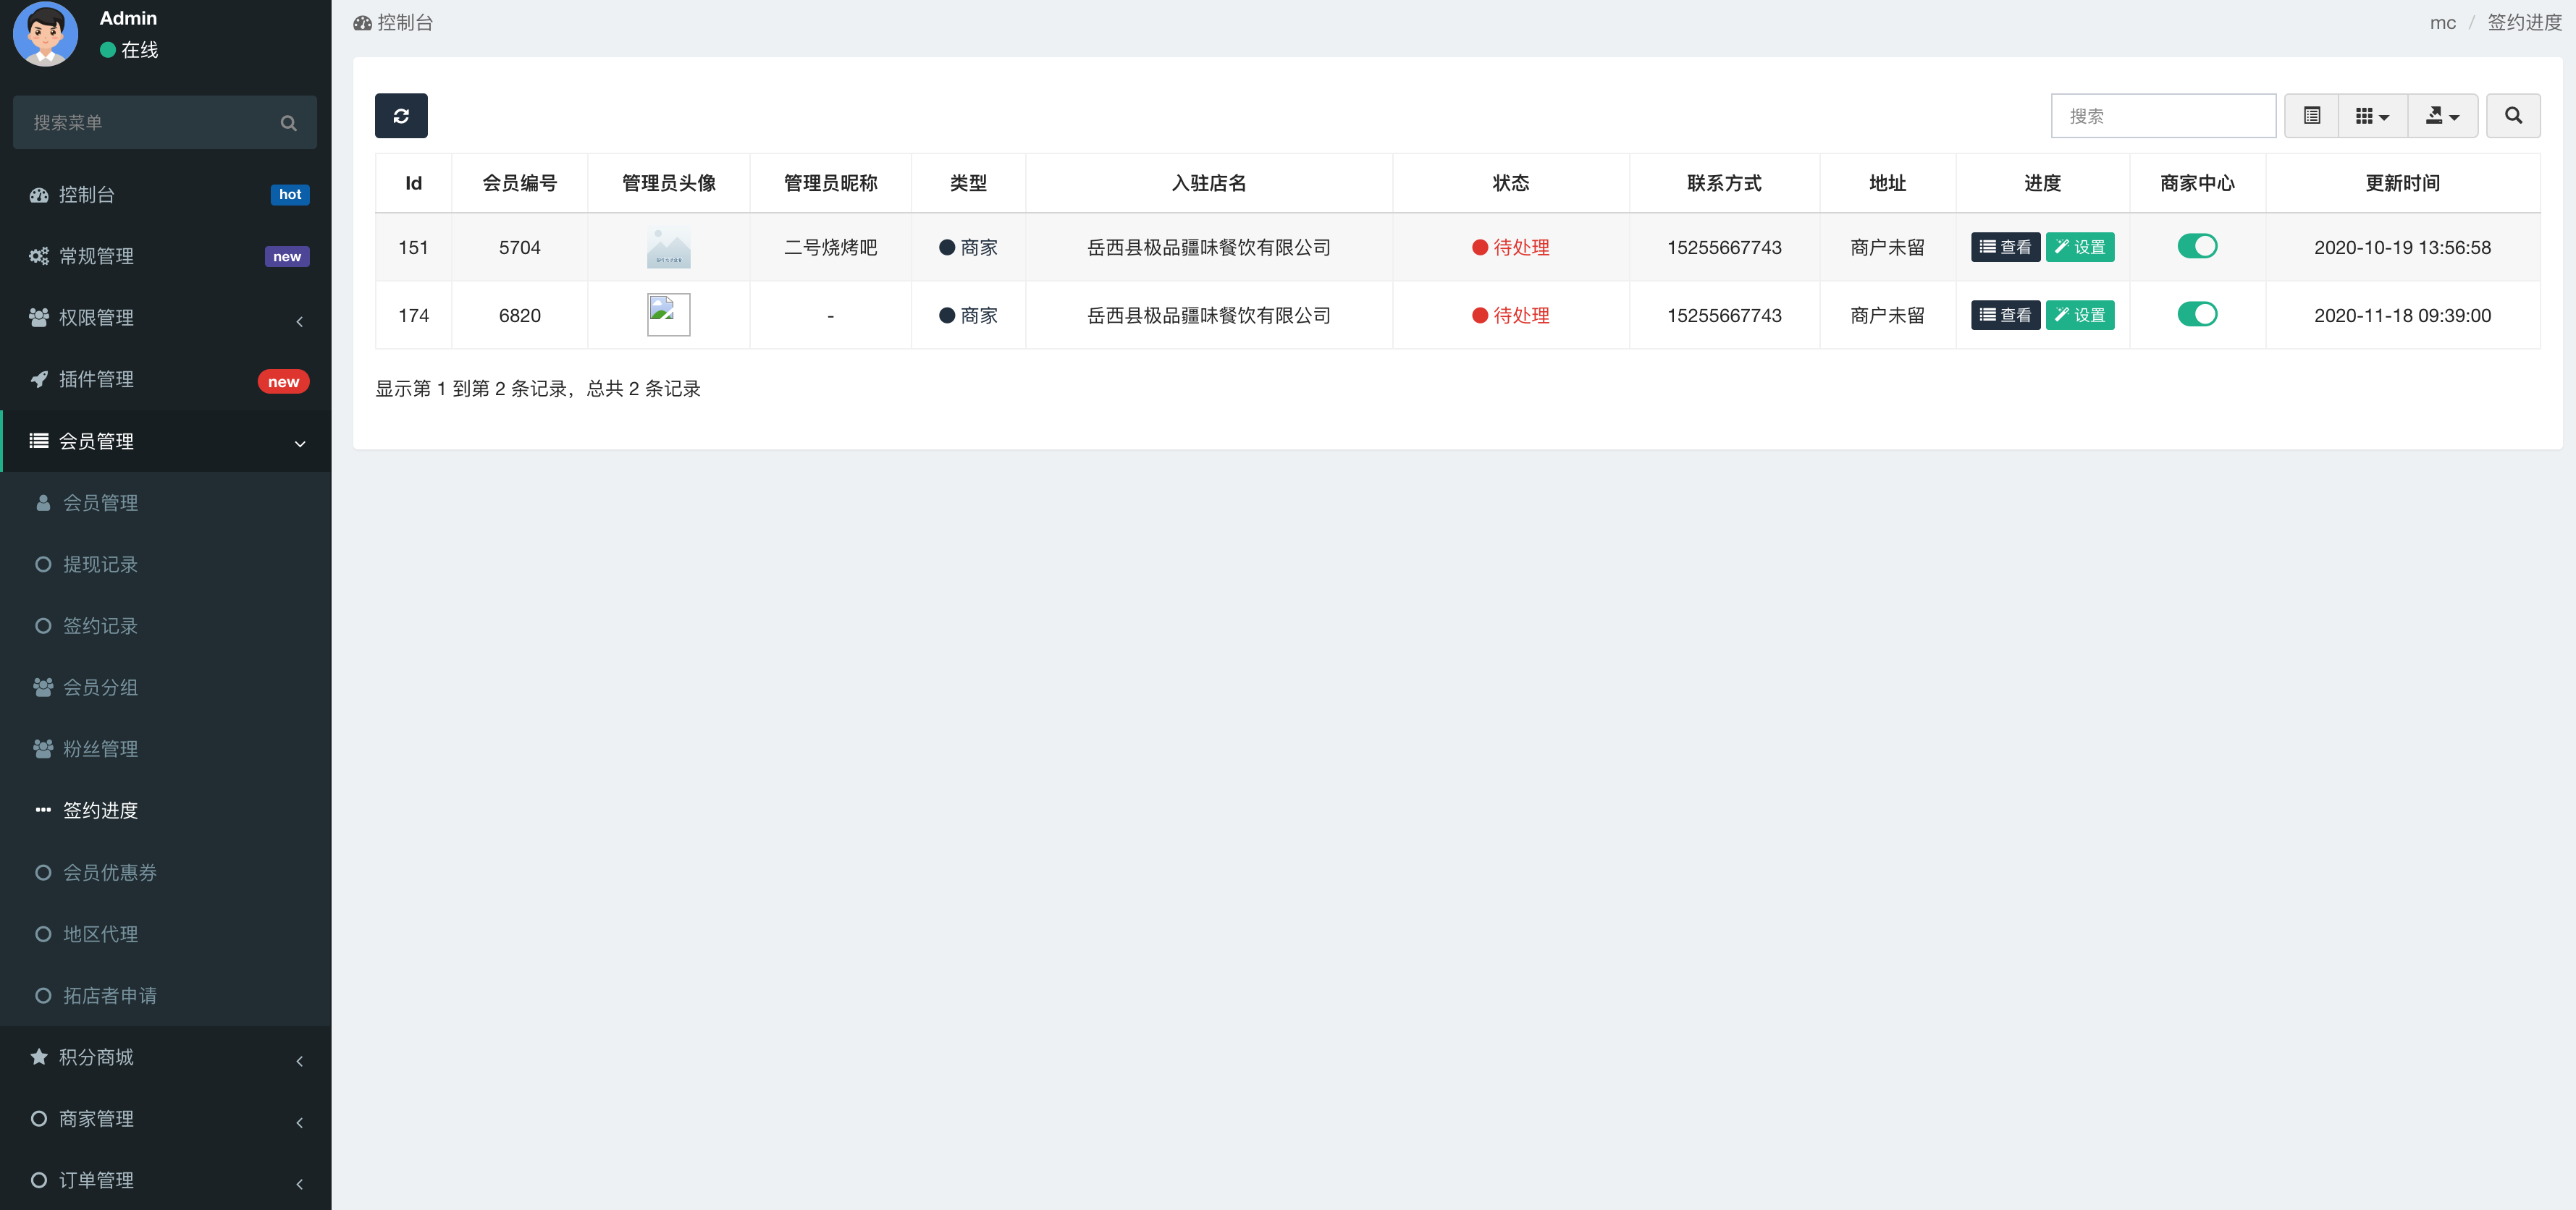Select the 会员管理 submenu item
This screenshot has width=2576, height=1210.
pyautogui.click(x=165, y=502)
